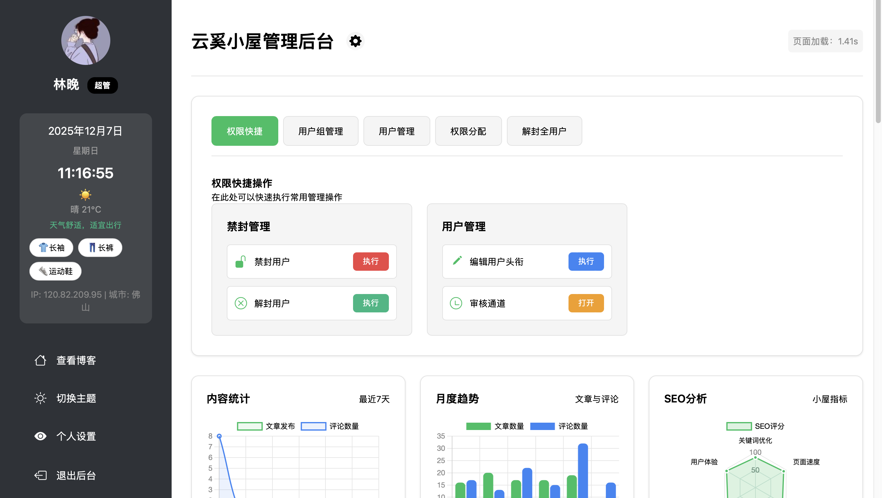Click the circled X icon beside 解封用户
Viewport: 882px width, 498px height.
[241, 303]
